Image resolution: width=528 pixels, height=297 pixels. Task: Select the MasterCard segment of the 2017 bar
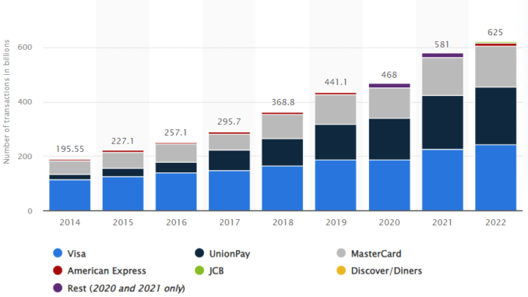(229, 142)
